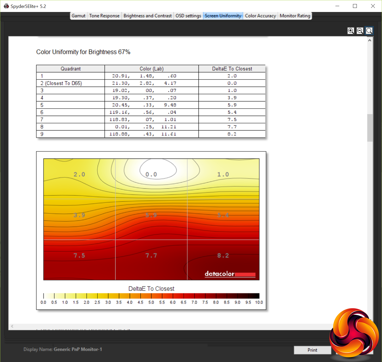This screenshot has width=382, height=362.
Task: Click the display name 'Generic PnP Monitor-1'
Action: 78,349
